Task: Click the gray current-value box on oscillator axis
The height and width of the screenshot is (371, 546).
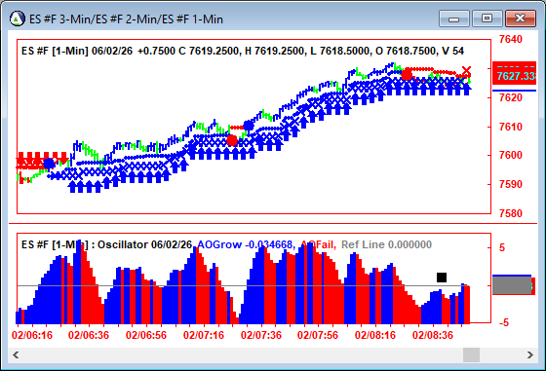Action: [x=512, y=285]
